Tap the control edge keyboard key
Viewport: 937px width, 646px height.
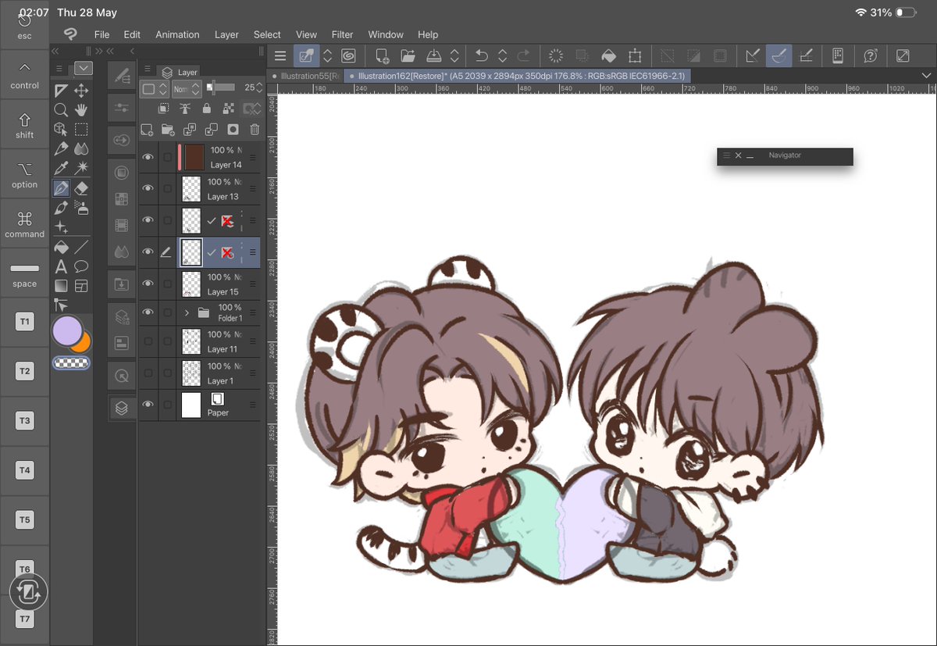[25, 76]
